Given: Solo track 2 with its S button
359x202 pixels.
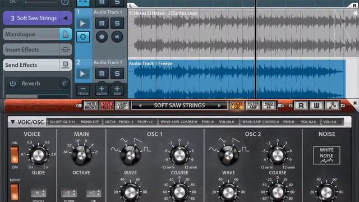Looking at the screenshot, I should 117,74.
